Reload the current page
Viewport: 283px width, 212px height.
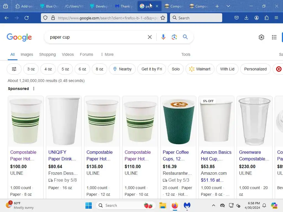27,18
